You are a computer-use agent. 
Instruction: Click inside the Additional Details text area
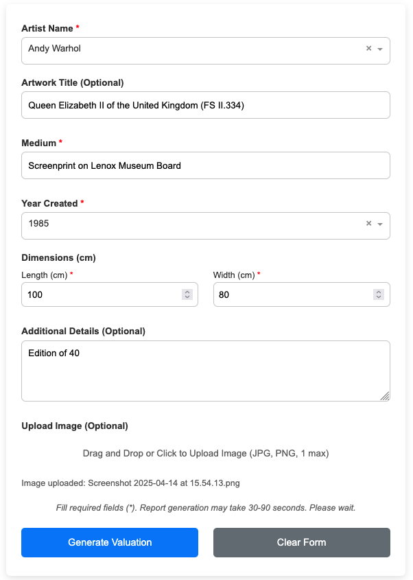pyautogui.click(x=206, y=374)
